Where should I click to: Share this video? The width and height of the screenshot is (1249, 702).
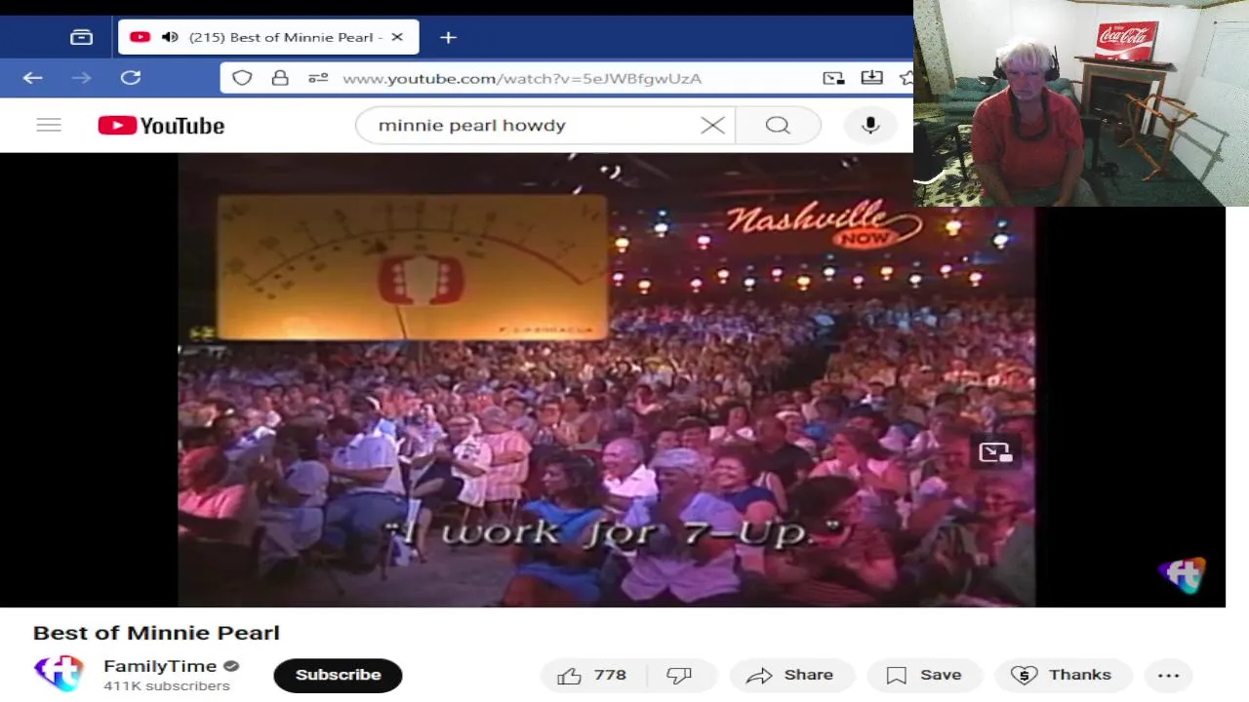(791, 675)
